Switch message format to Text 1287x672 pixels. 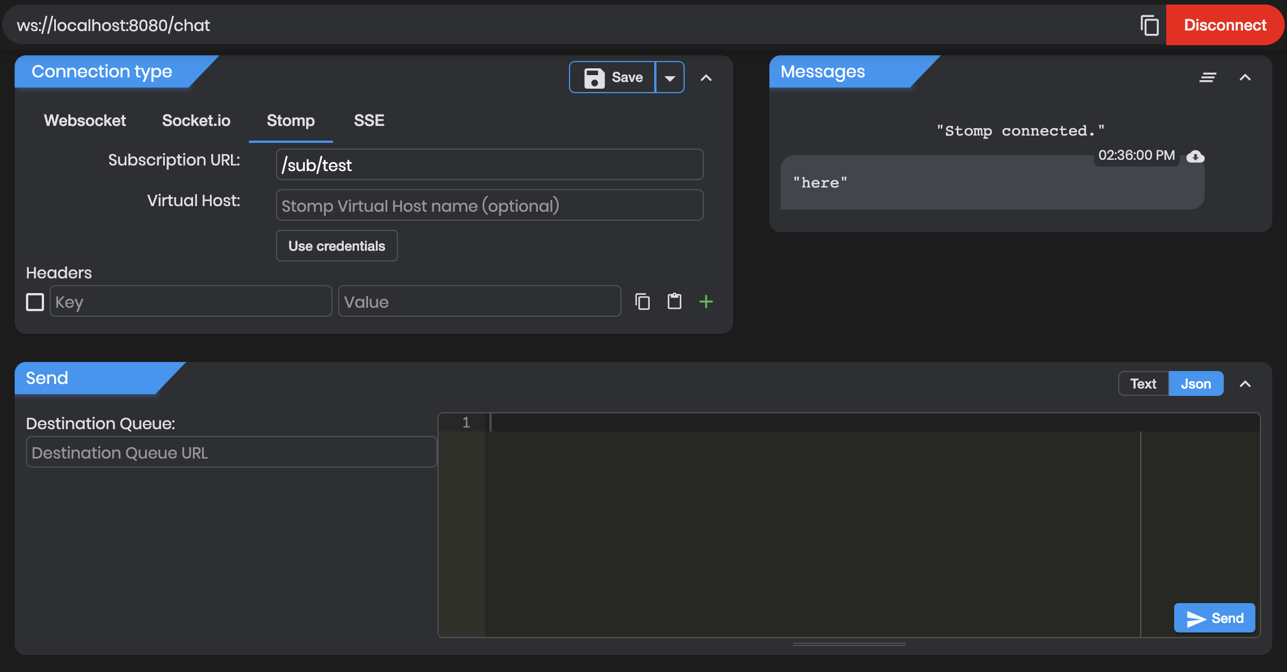tap(1143, 384)
